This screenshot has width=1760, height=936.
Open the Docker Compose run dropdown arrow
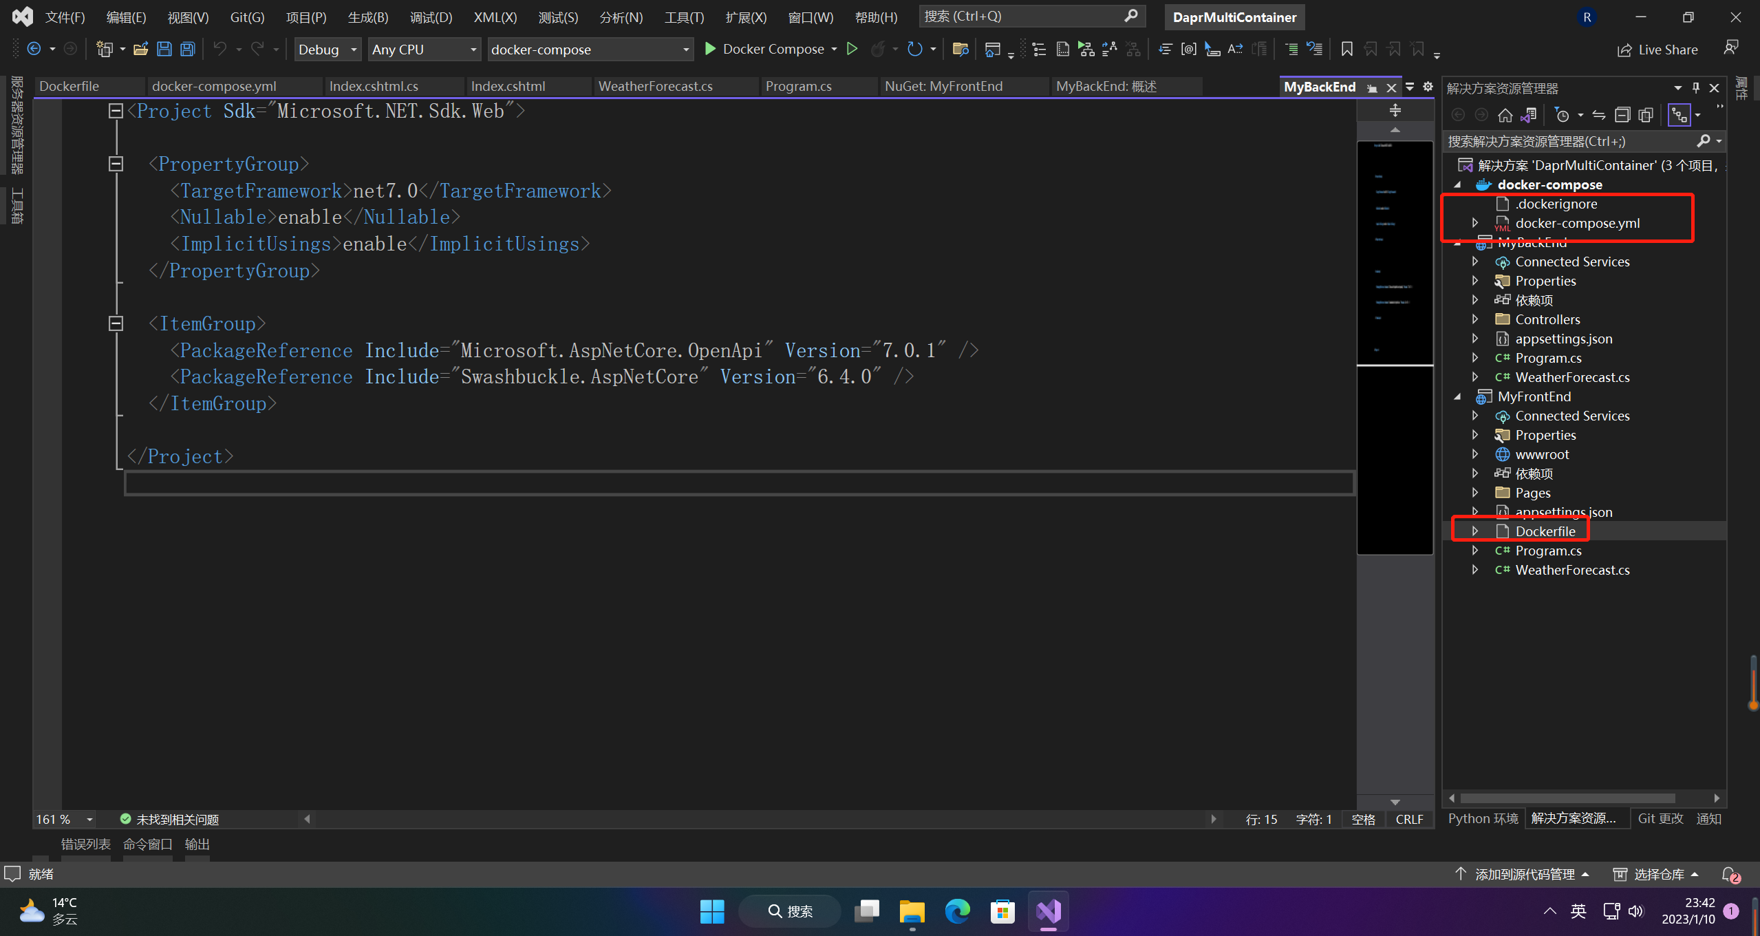tap(834, 49)
